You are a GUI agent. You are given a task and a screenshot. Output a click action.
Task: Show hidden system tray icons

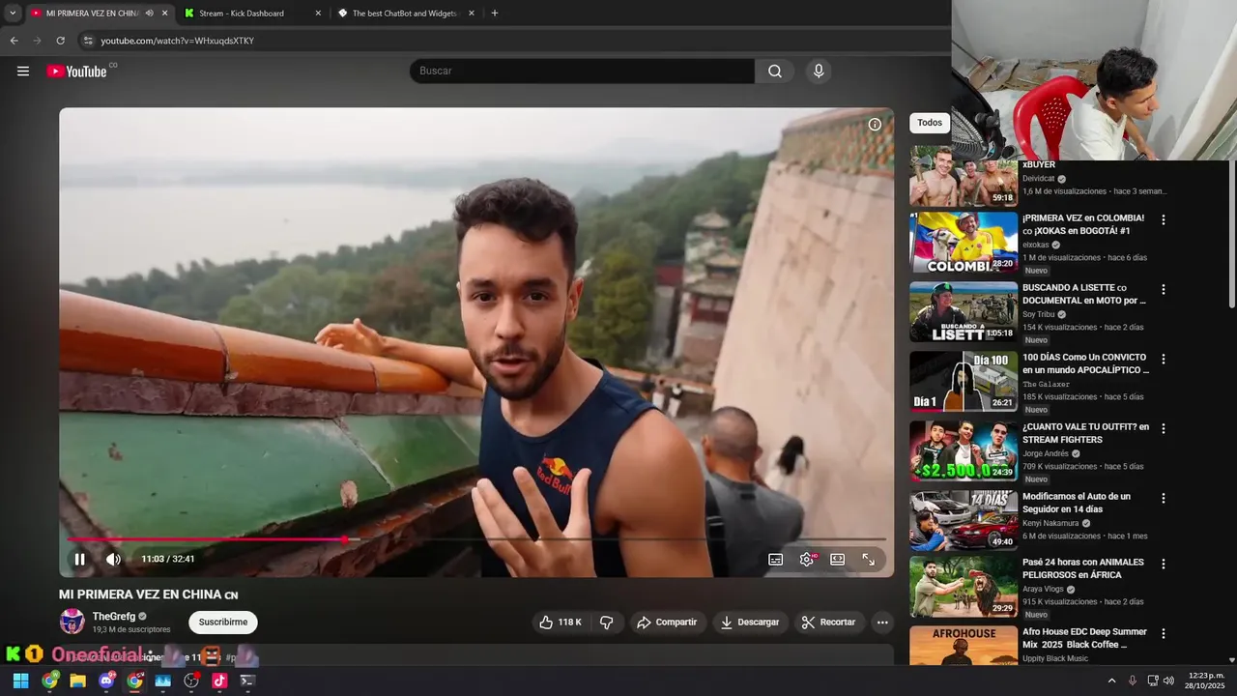(x=1111, y=681)
